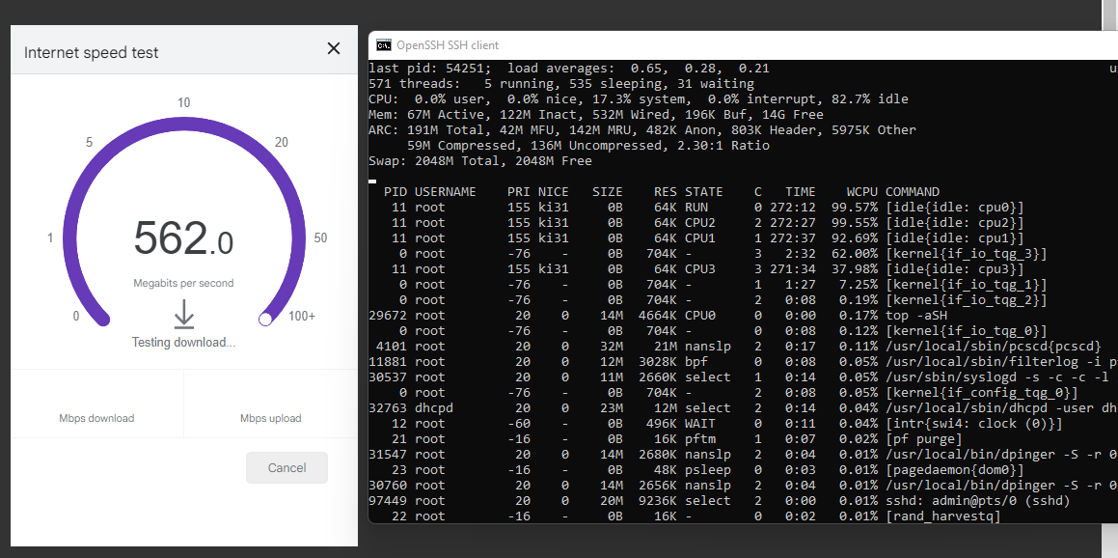Click the ARC Total line in terminal

[642, 130]
